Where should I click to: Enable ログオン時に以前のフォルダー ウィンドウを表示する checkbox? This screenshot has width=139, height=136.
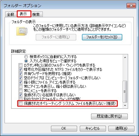(x=20, y=65)
